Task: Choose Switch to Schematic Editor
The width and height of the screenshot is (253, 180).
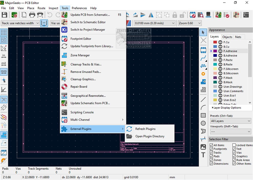Action: point(93,22)
